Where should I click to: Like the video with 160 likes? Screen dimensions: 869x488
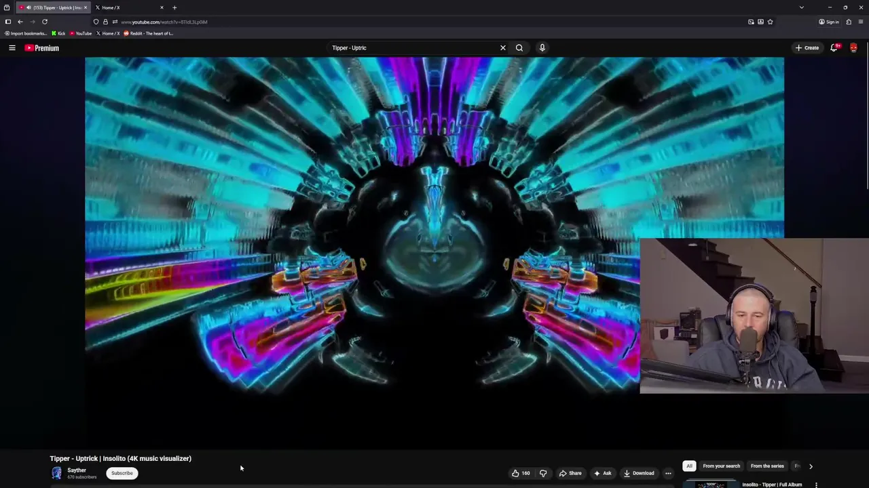click(521, 473)
